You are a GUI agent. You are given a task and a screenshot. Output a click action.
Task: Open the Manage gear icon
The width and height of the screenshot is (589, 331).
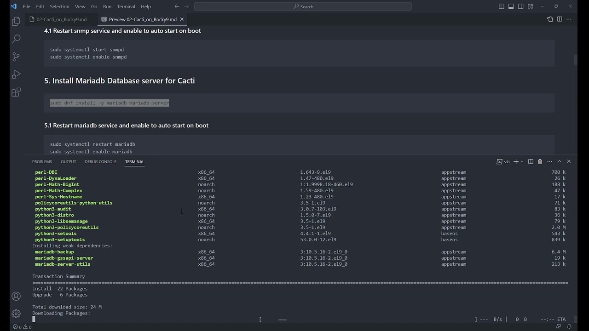tap(16, 314)
